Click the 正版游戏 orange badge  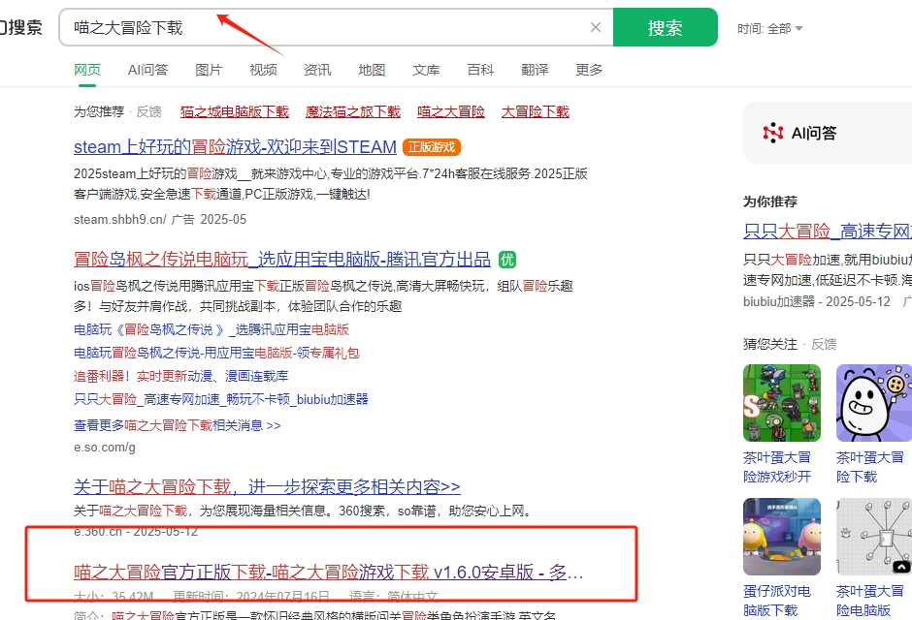[x=431, y=147]
